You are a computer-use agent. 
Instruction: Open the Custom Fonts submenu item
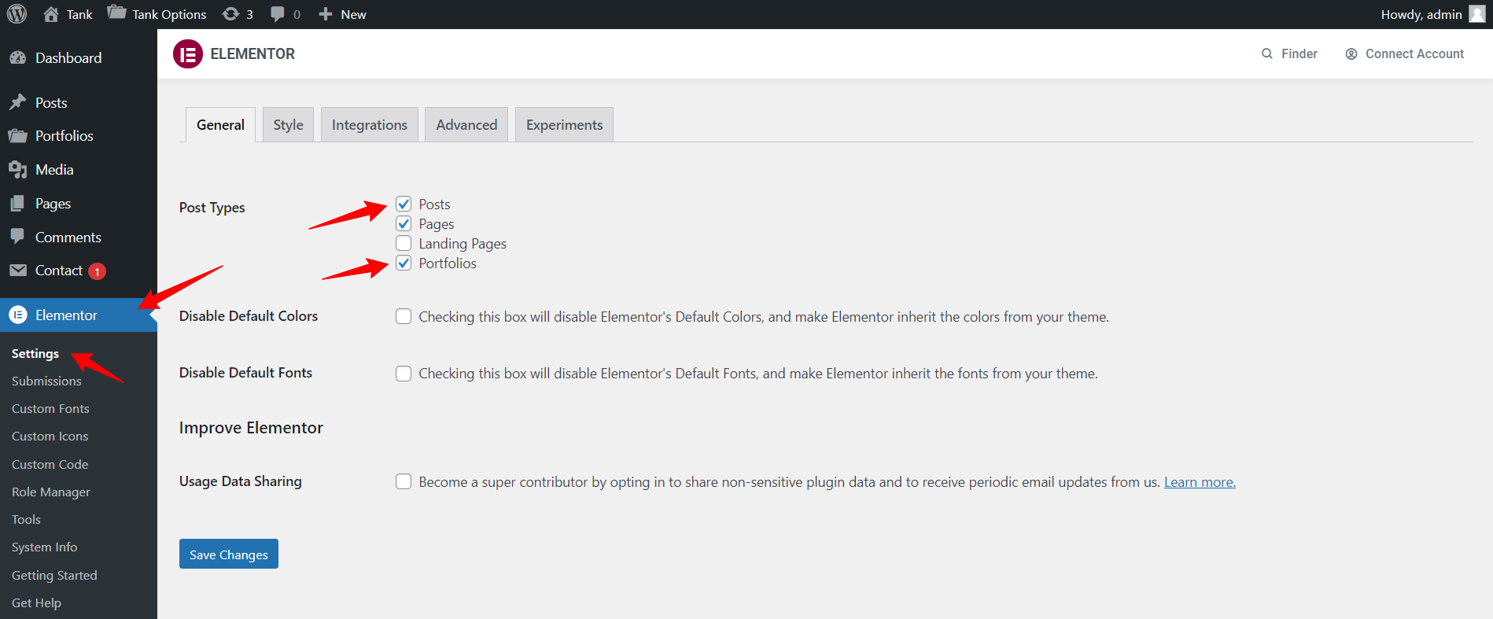[x=50, y=409]
